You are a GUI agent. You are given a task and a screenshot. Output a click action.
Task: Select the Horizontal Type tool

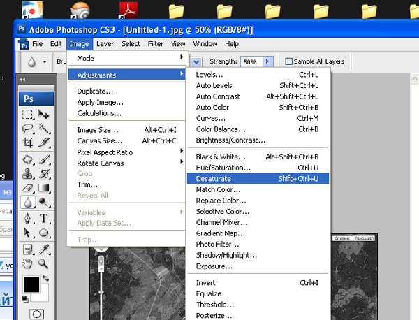(x=43, y=219)
